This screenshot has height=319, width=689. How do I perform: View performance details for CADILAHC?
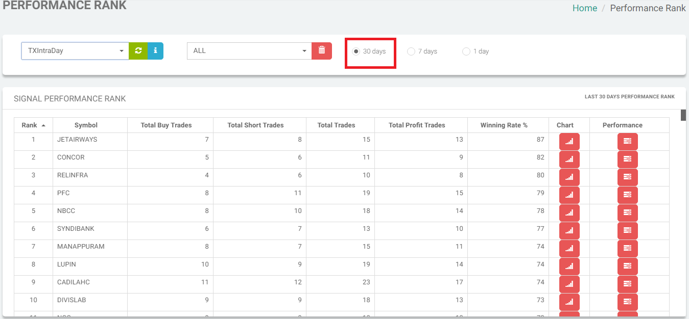(628, 284)
